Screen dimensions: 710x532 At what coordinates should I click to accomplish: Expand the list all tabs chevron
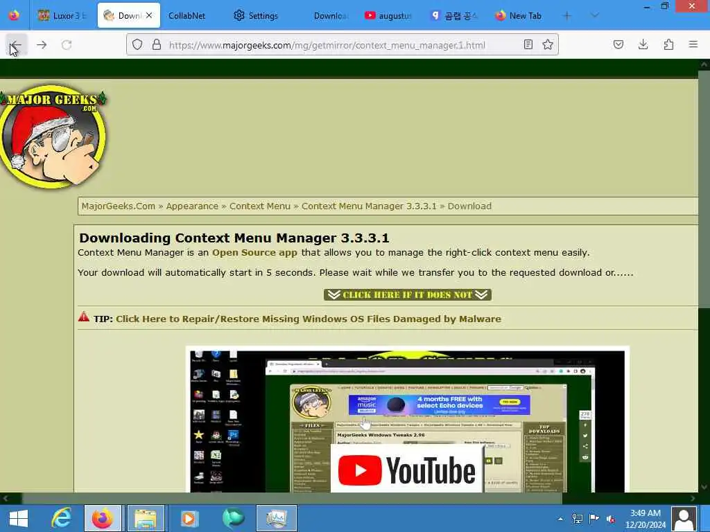pos(595,15)
